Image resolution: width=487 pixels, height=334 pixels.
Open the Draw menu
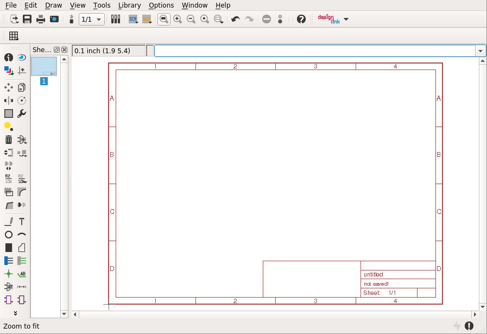pos(53,5)
